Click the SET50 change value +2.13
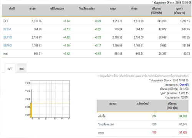The image size is (192, 138). [66, 29]
